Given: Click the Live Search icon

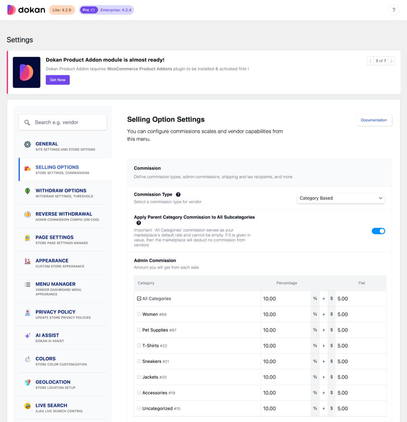Looking at the screenshot, I should click(28, 406).
